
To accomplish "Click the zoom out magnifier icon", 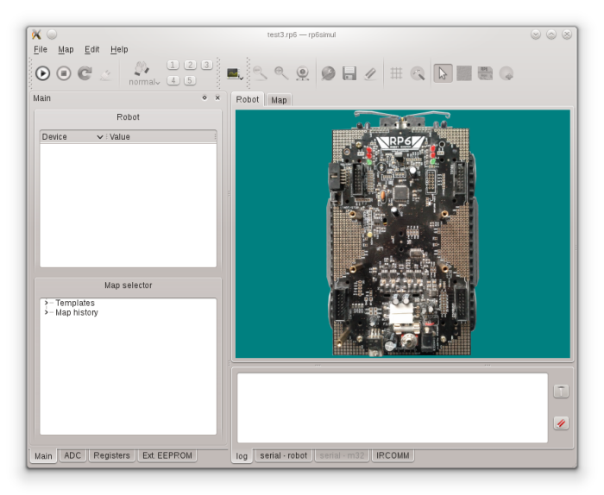I will [x=261, y=73].
